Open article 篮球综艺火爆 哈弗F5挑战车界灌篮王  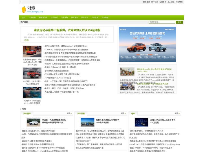[x=37, y=141]
